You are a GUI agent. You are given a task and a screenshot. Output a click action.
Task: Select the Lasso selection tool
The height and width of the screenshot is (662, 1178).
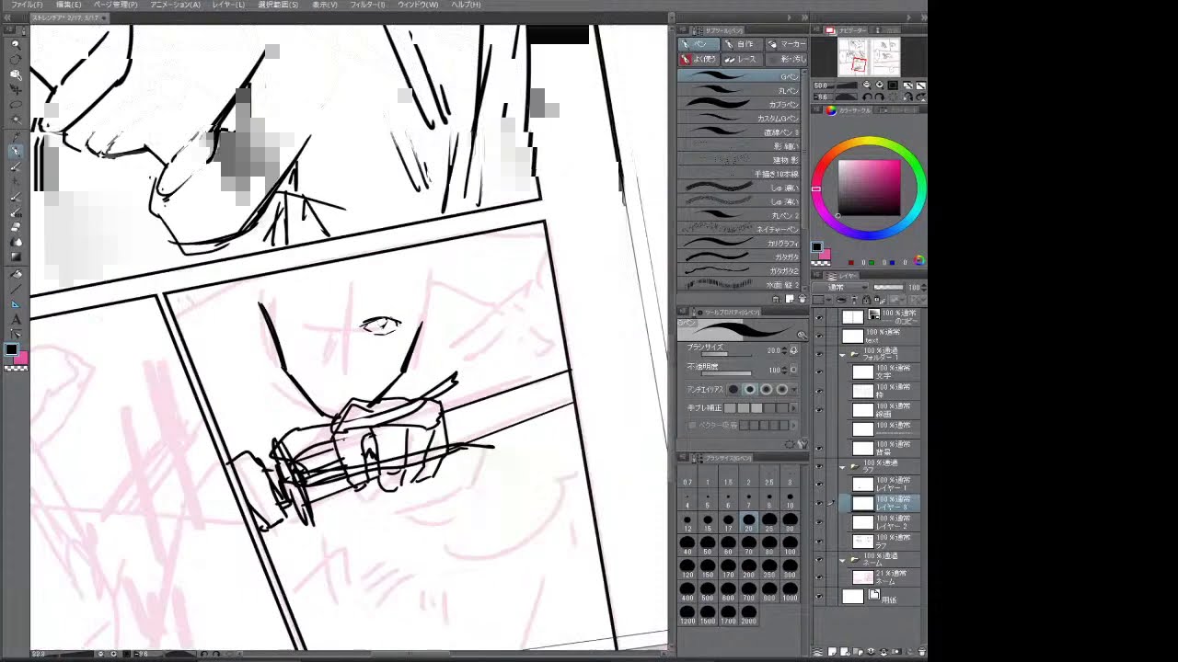16,105
